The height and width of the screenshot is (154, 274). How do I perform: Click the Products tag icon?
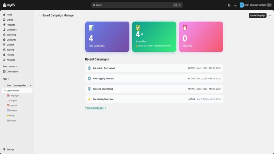[4, 25]
